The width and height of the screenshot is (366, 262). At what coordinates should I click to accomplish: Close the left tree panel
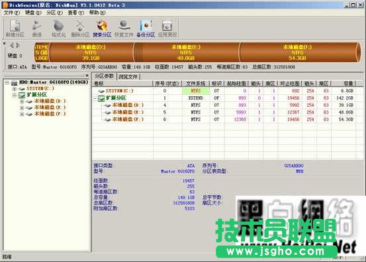point(87,76)
